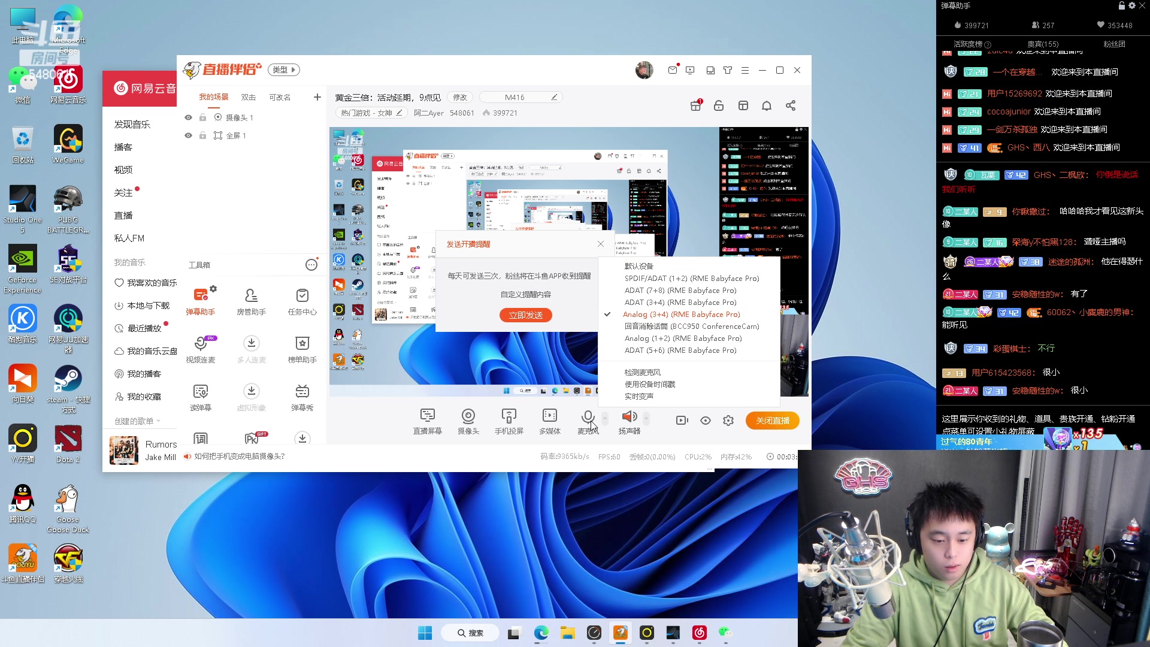
Task: Expand the 创建的歌单 section in NetEase sidebar
Action: [137, 421]
